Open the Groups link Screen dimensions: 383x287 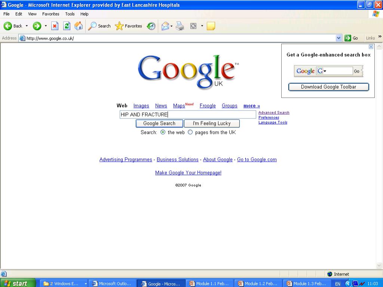click(230, 106)
